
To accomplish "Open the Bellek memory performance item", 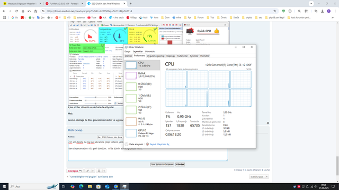I will tap(142, 75).
